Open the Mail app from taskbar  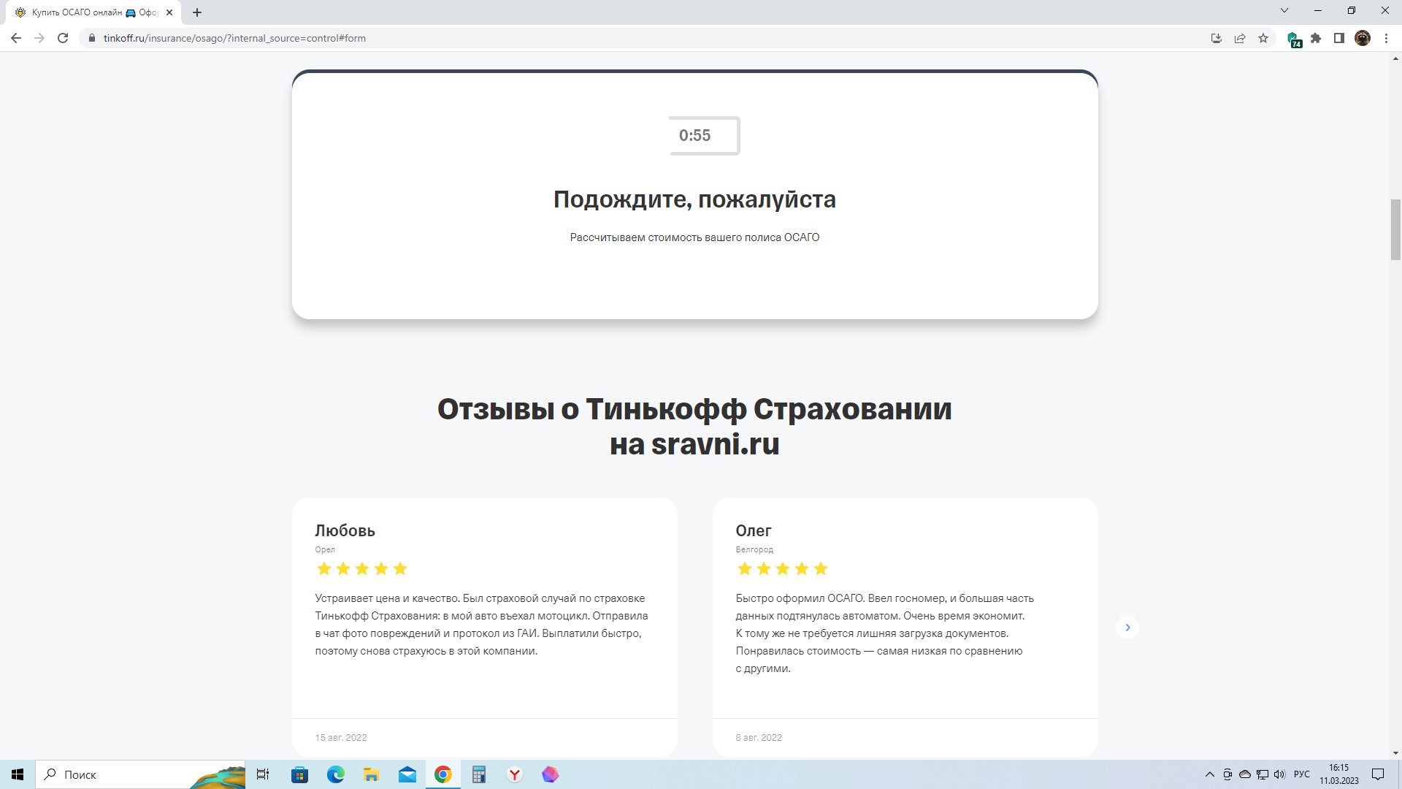[x=407, y=774]
